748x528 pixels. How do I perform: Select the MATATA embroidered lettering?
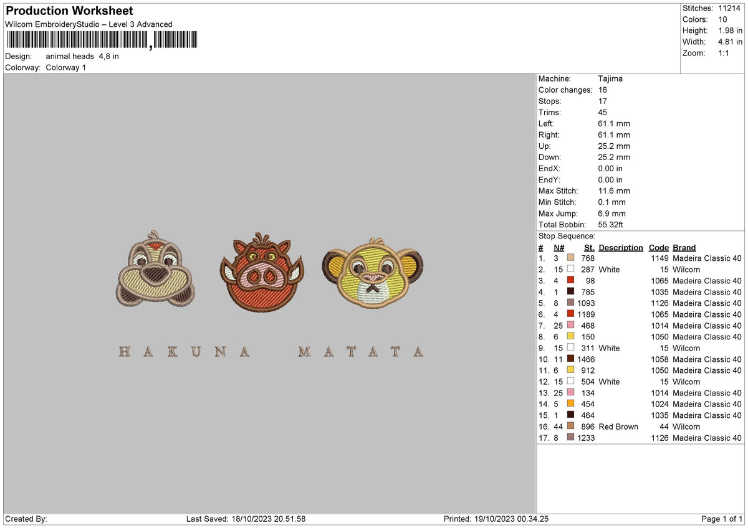click(x=361, y=352)
